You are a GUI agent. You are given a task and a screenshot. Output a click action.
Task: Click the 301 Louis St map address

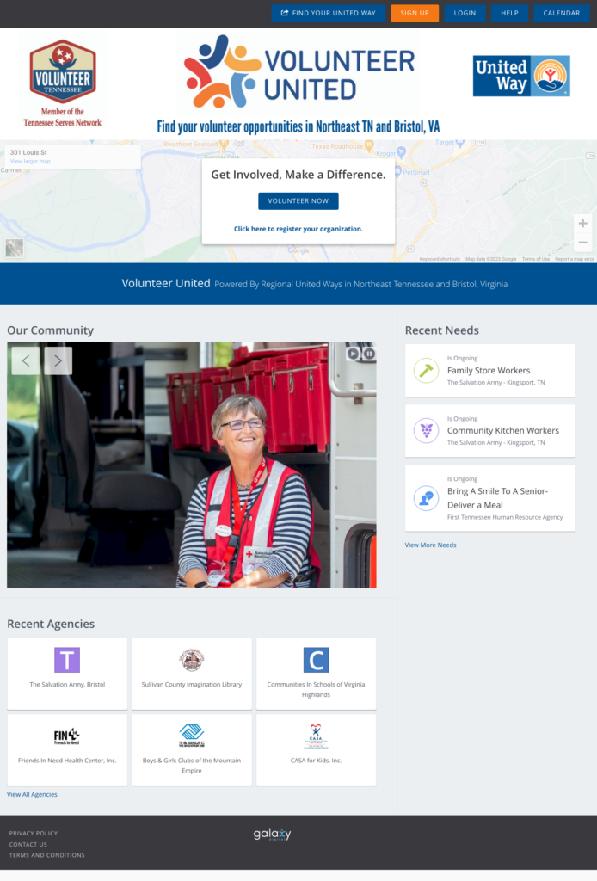28,152
